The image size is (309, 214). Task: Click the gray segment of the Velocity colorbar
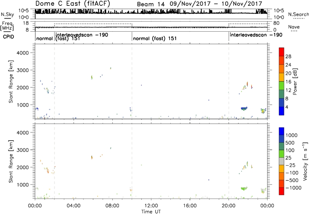tap(282, 161)
